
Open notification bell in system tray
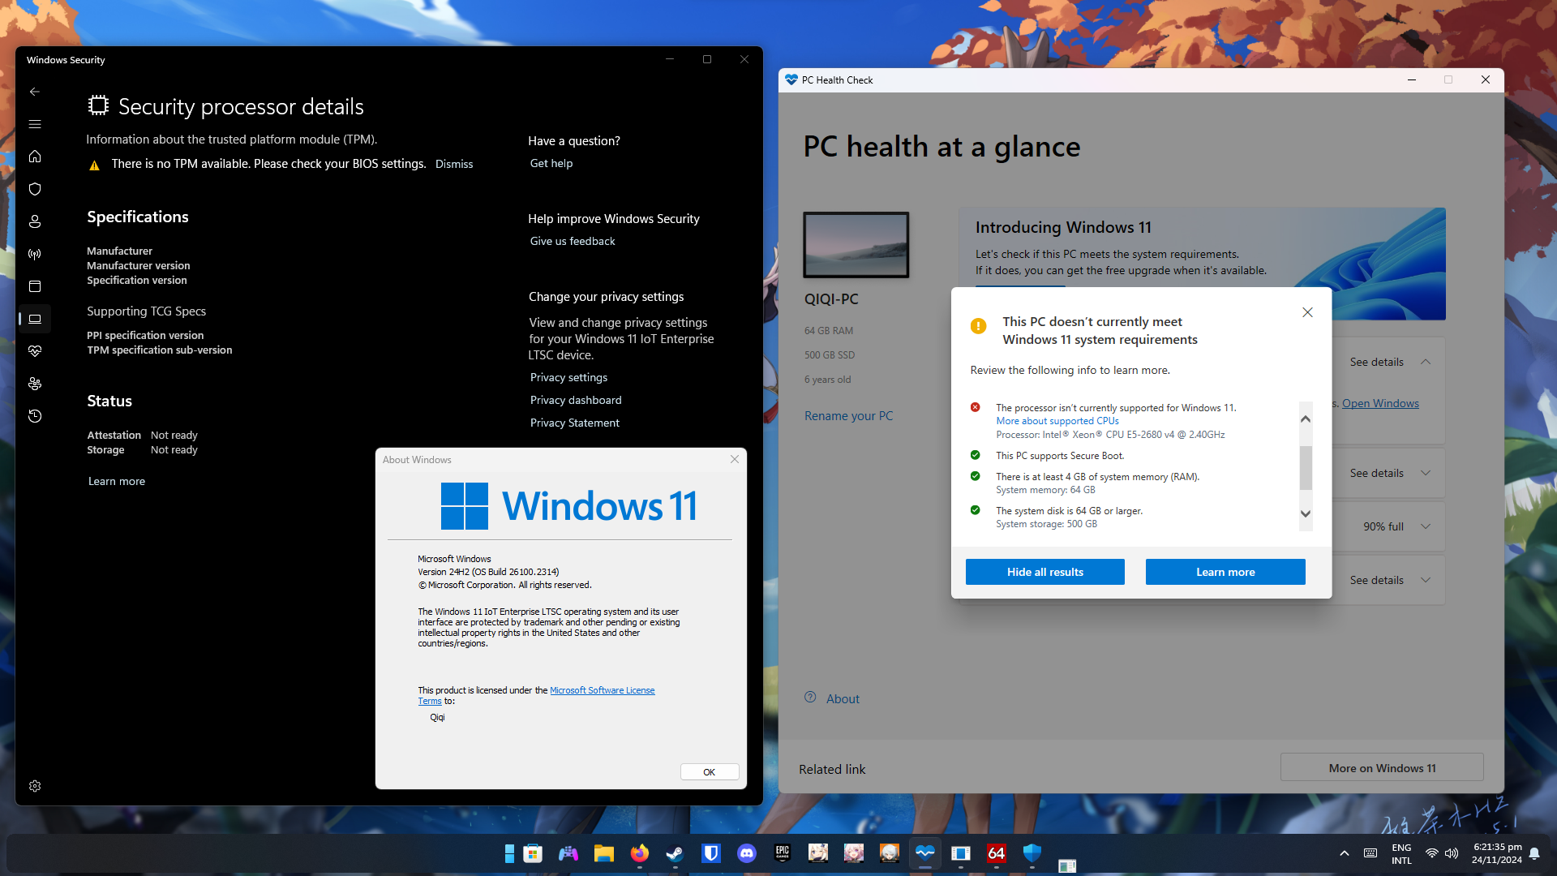(1534, 853)
